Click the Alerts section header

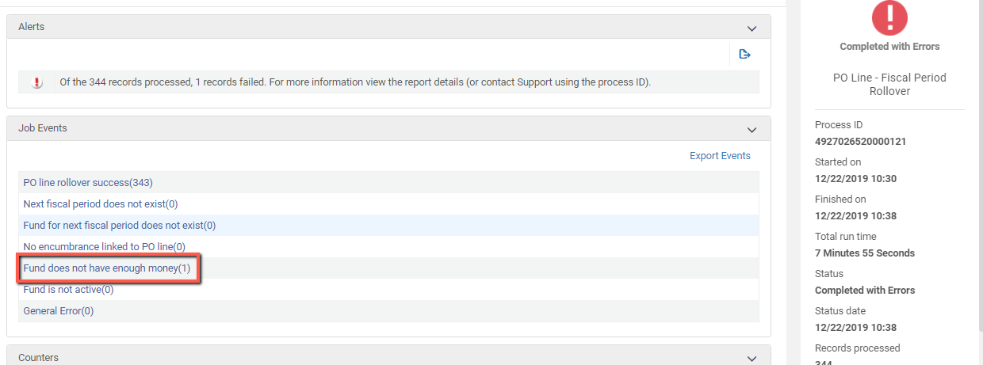click(388, 27)
